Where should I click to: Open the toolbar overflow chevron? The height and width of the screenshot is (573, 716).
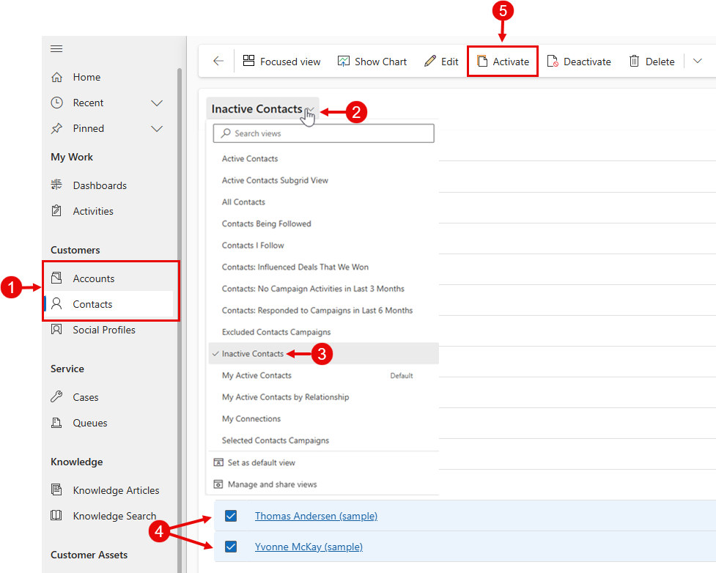697,62
